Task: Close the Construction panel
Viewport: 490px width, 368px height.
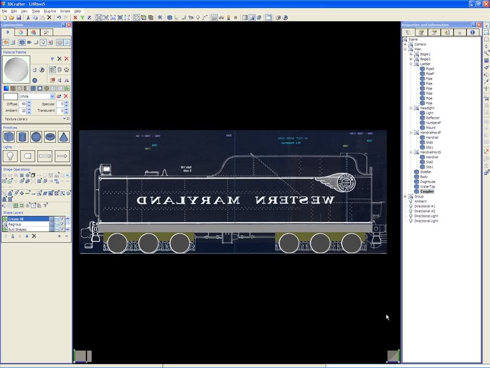Action: pos(69,25)
